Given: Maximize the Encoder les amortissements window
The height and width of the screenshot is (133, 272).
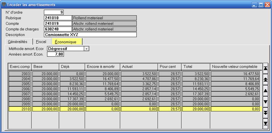Looking at the screenshot, I should [261, 5].
